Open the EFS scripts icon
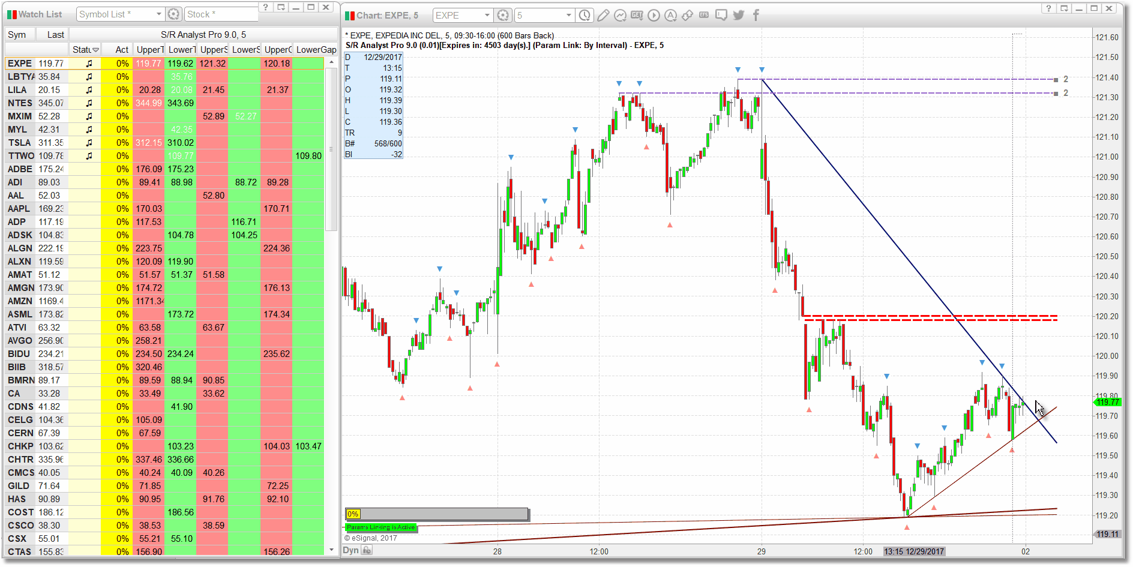This screenshot has height=567, width=1133. [x=704, y=15]
